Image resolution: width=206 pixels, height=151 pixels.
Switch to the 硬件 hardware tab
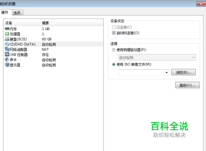5,12
